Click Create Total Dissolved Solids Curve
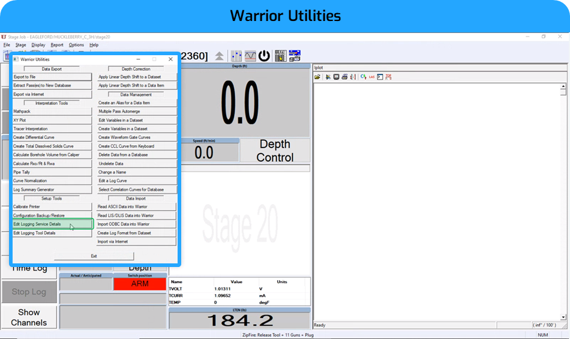The width and height of the screenshot is (570, 339). tap(52, 146)
